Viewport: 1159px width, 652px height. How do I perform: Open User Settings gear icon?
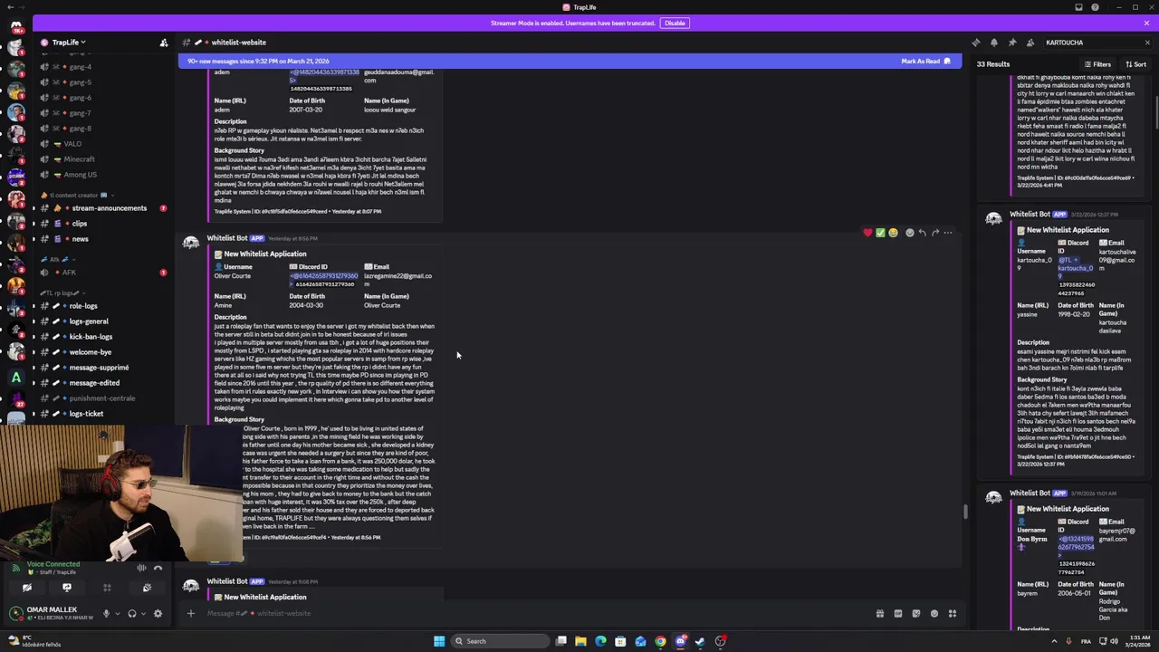[x=158, y=614]
